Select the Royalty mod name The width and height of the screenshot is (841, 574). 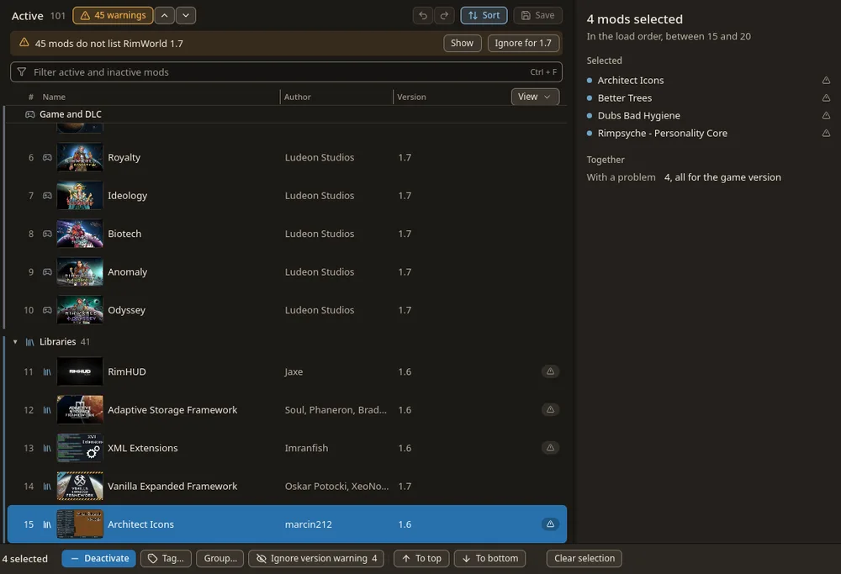[124, 157]
